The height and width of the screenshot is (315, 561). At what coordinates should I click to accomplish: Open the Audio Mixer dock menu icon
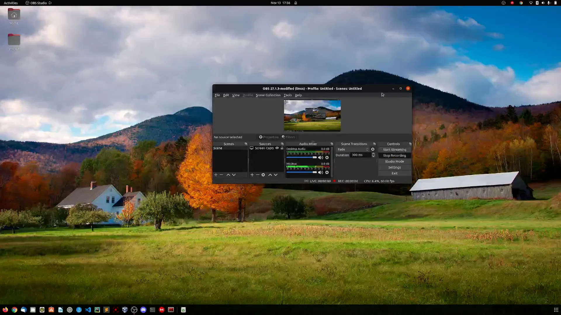pyautogui.click(x=332, y=144)
